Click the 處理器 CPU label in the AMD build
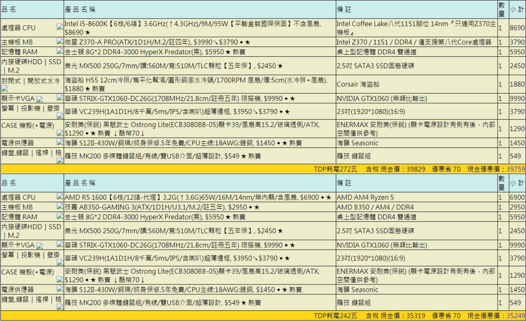Image resolution: width=526 pixels, height=321 pixels. [x=18, y=198]
